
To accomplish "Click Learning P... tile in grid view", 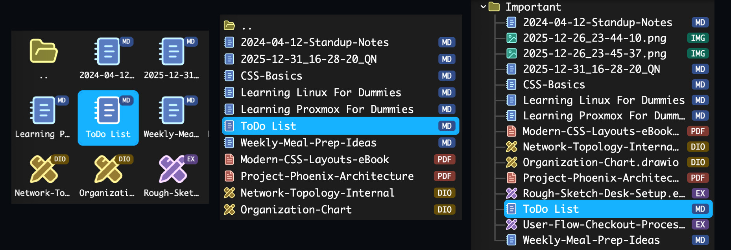I will (42, 118).
